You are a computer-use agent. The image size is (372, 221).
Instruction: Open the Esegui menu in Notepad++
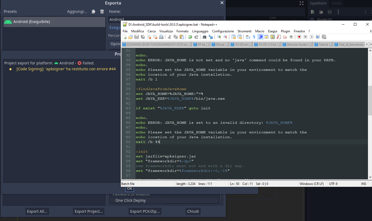[x=272, y=31]
